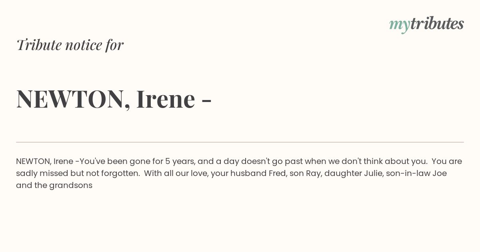Click the word NEWTON in large title
This screenshot has height=252, width=480.
(70, 99)
